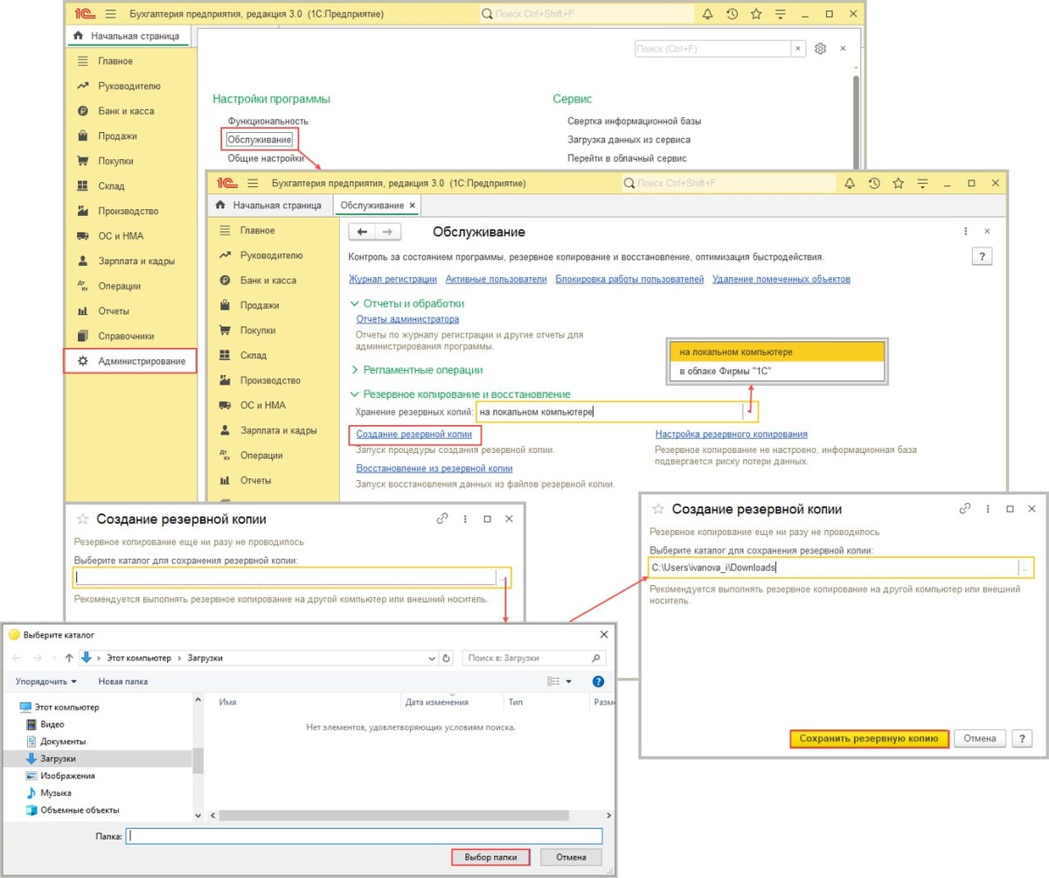This screenshot has width=1049, height=878.
Task: Open history icon in back window title bar
Action: (732, 14)
